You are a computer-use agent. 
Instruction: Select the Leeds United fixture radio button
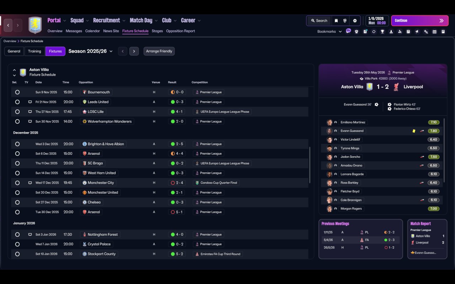pyautogui.click(x=17, y=102)
